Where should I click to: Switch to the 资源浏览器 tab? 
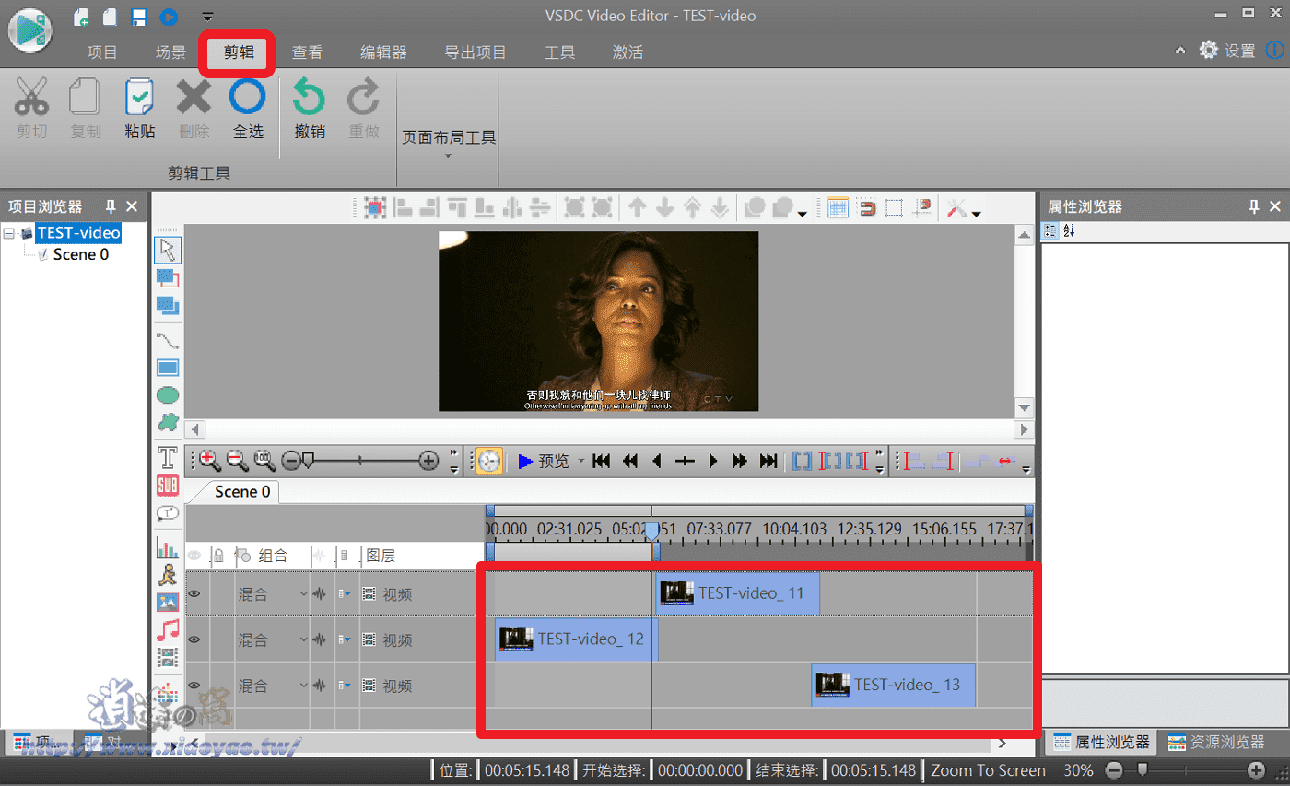pos(1217,742)
